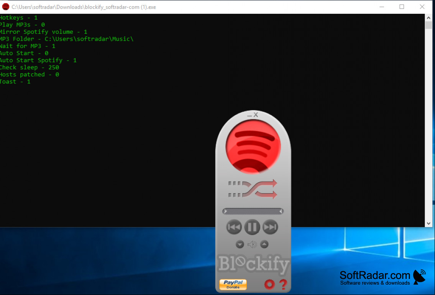Open the PayPal Donate button
The height and width of the screenshot is (295, 435).
click(x=233, y=284)
